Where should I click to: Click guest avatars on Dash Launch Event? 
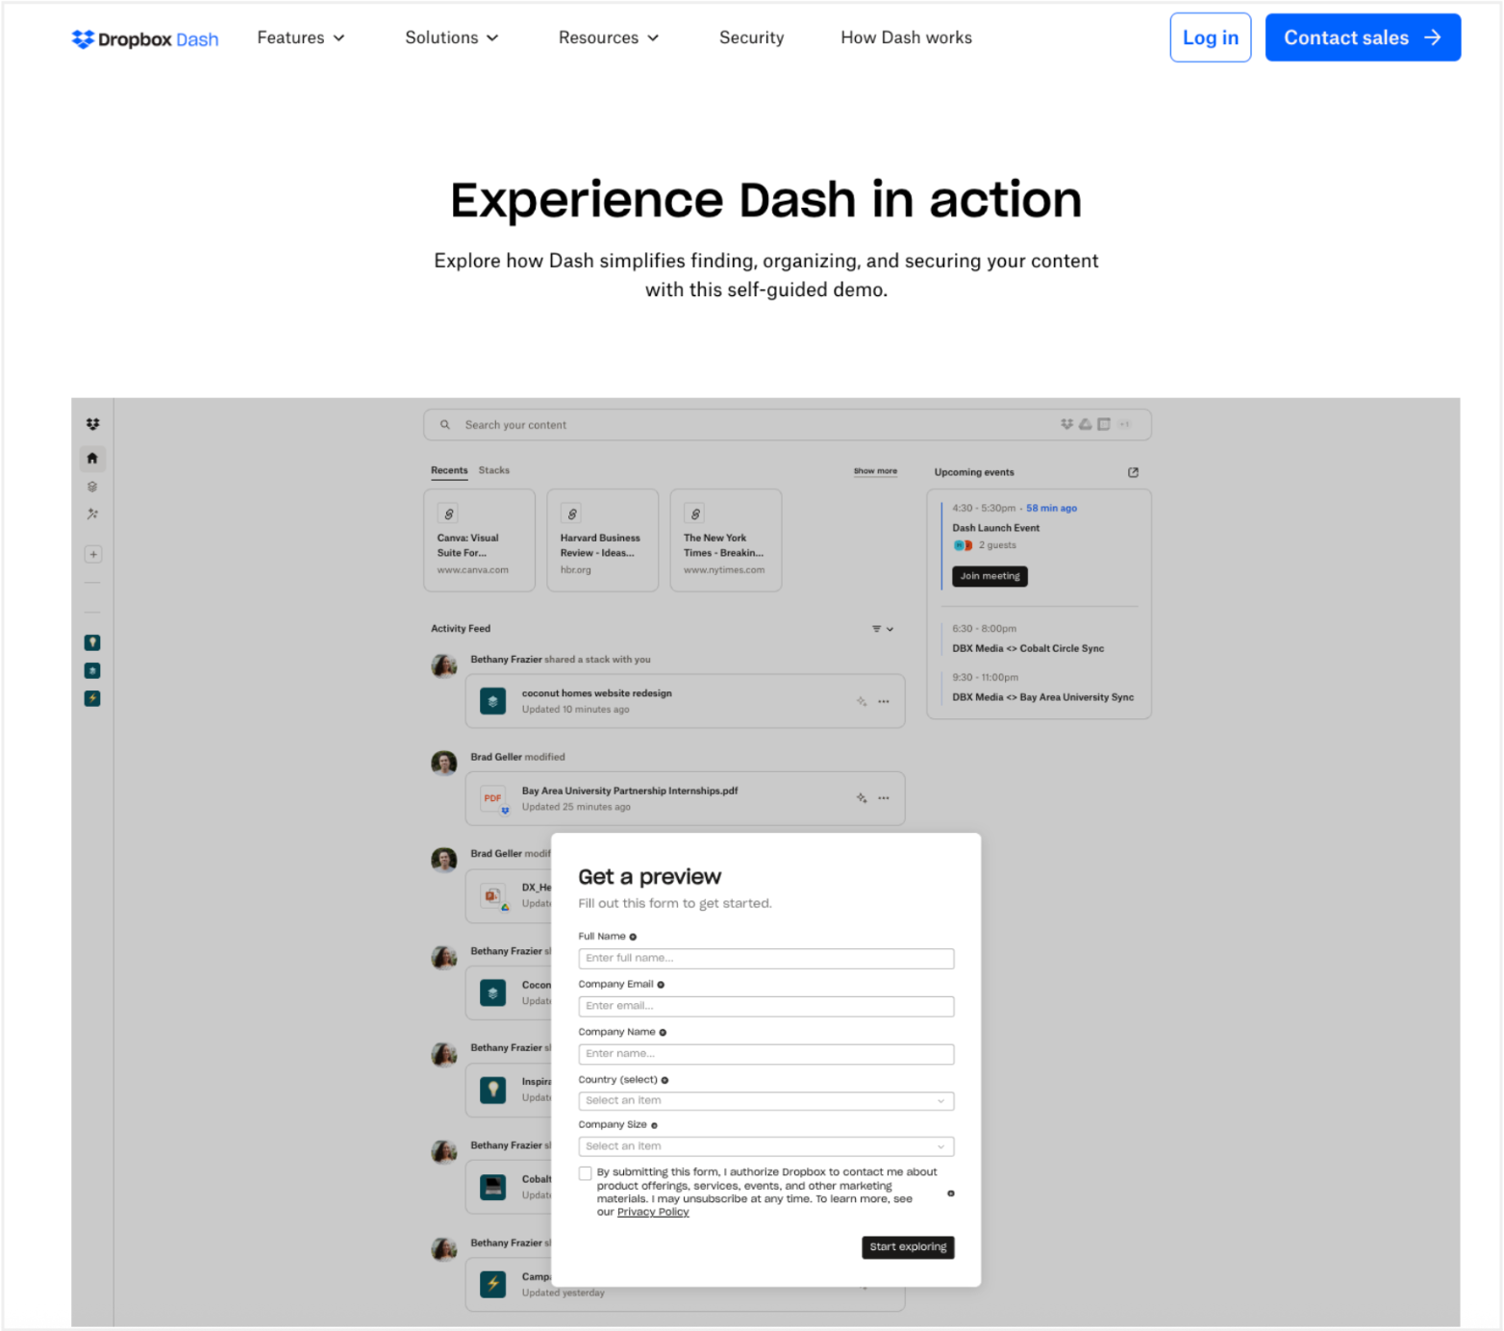(963, 545)
